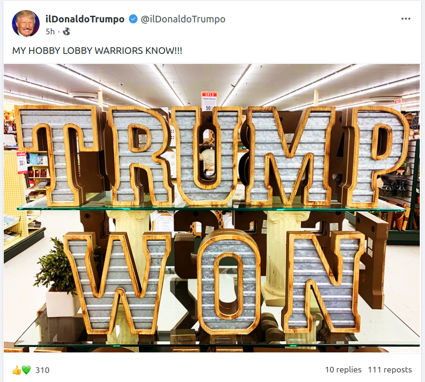Select the HOBBY LOBBY WARRIORS post text
Image resolution: width=425 pixels, height=382 pixels.
coord(97,51)
